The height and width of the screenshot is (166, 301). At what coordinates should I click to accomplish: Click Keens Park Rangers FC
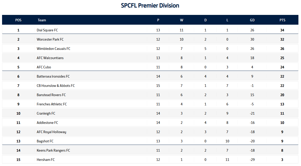[x=53, y=150]
